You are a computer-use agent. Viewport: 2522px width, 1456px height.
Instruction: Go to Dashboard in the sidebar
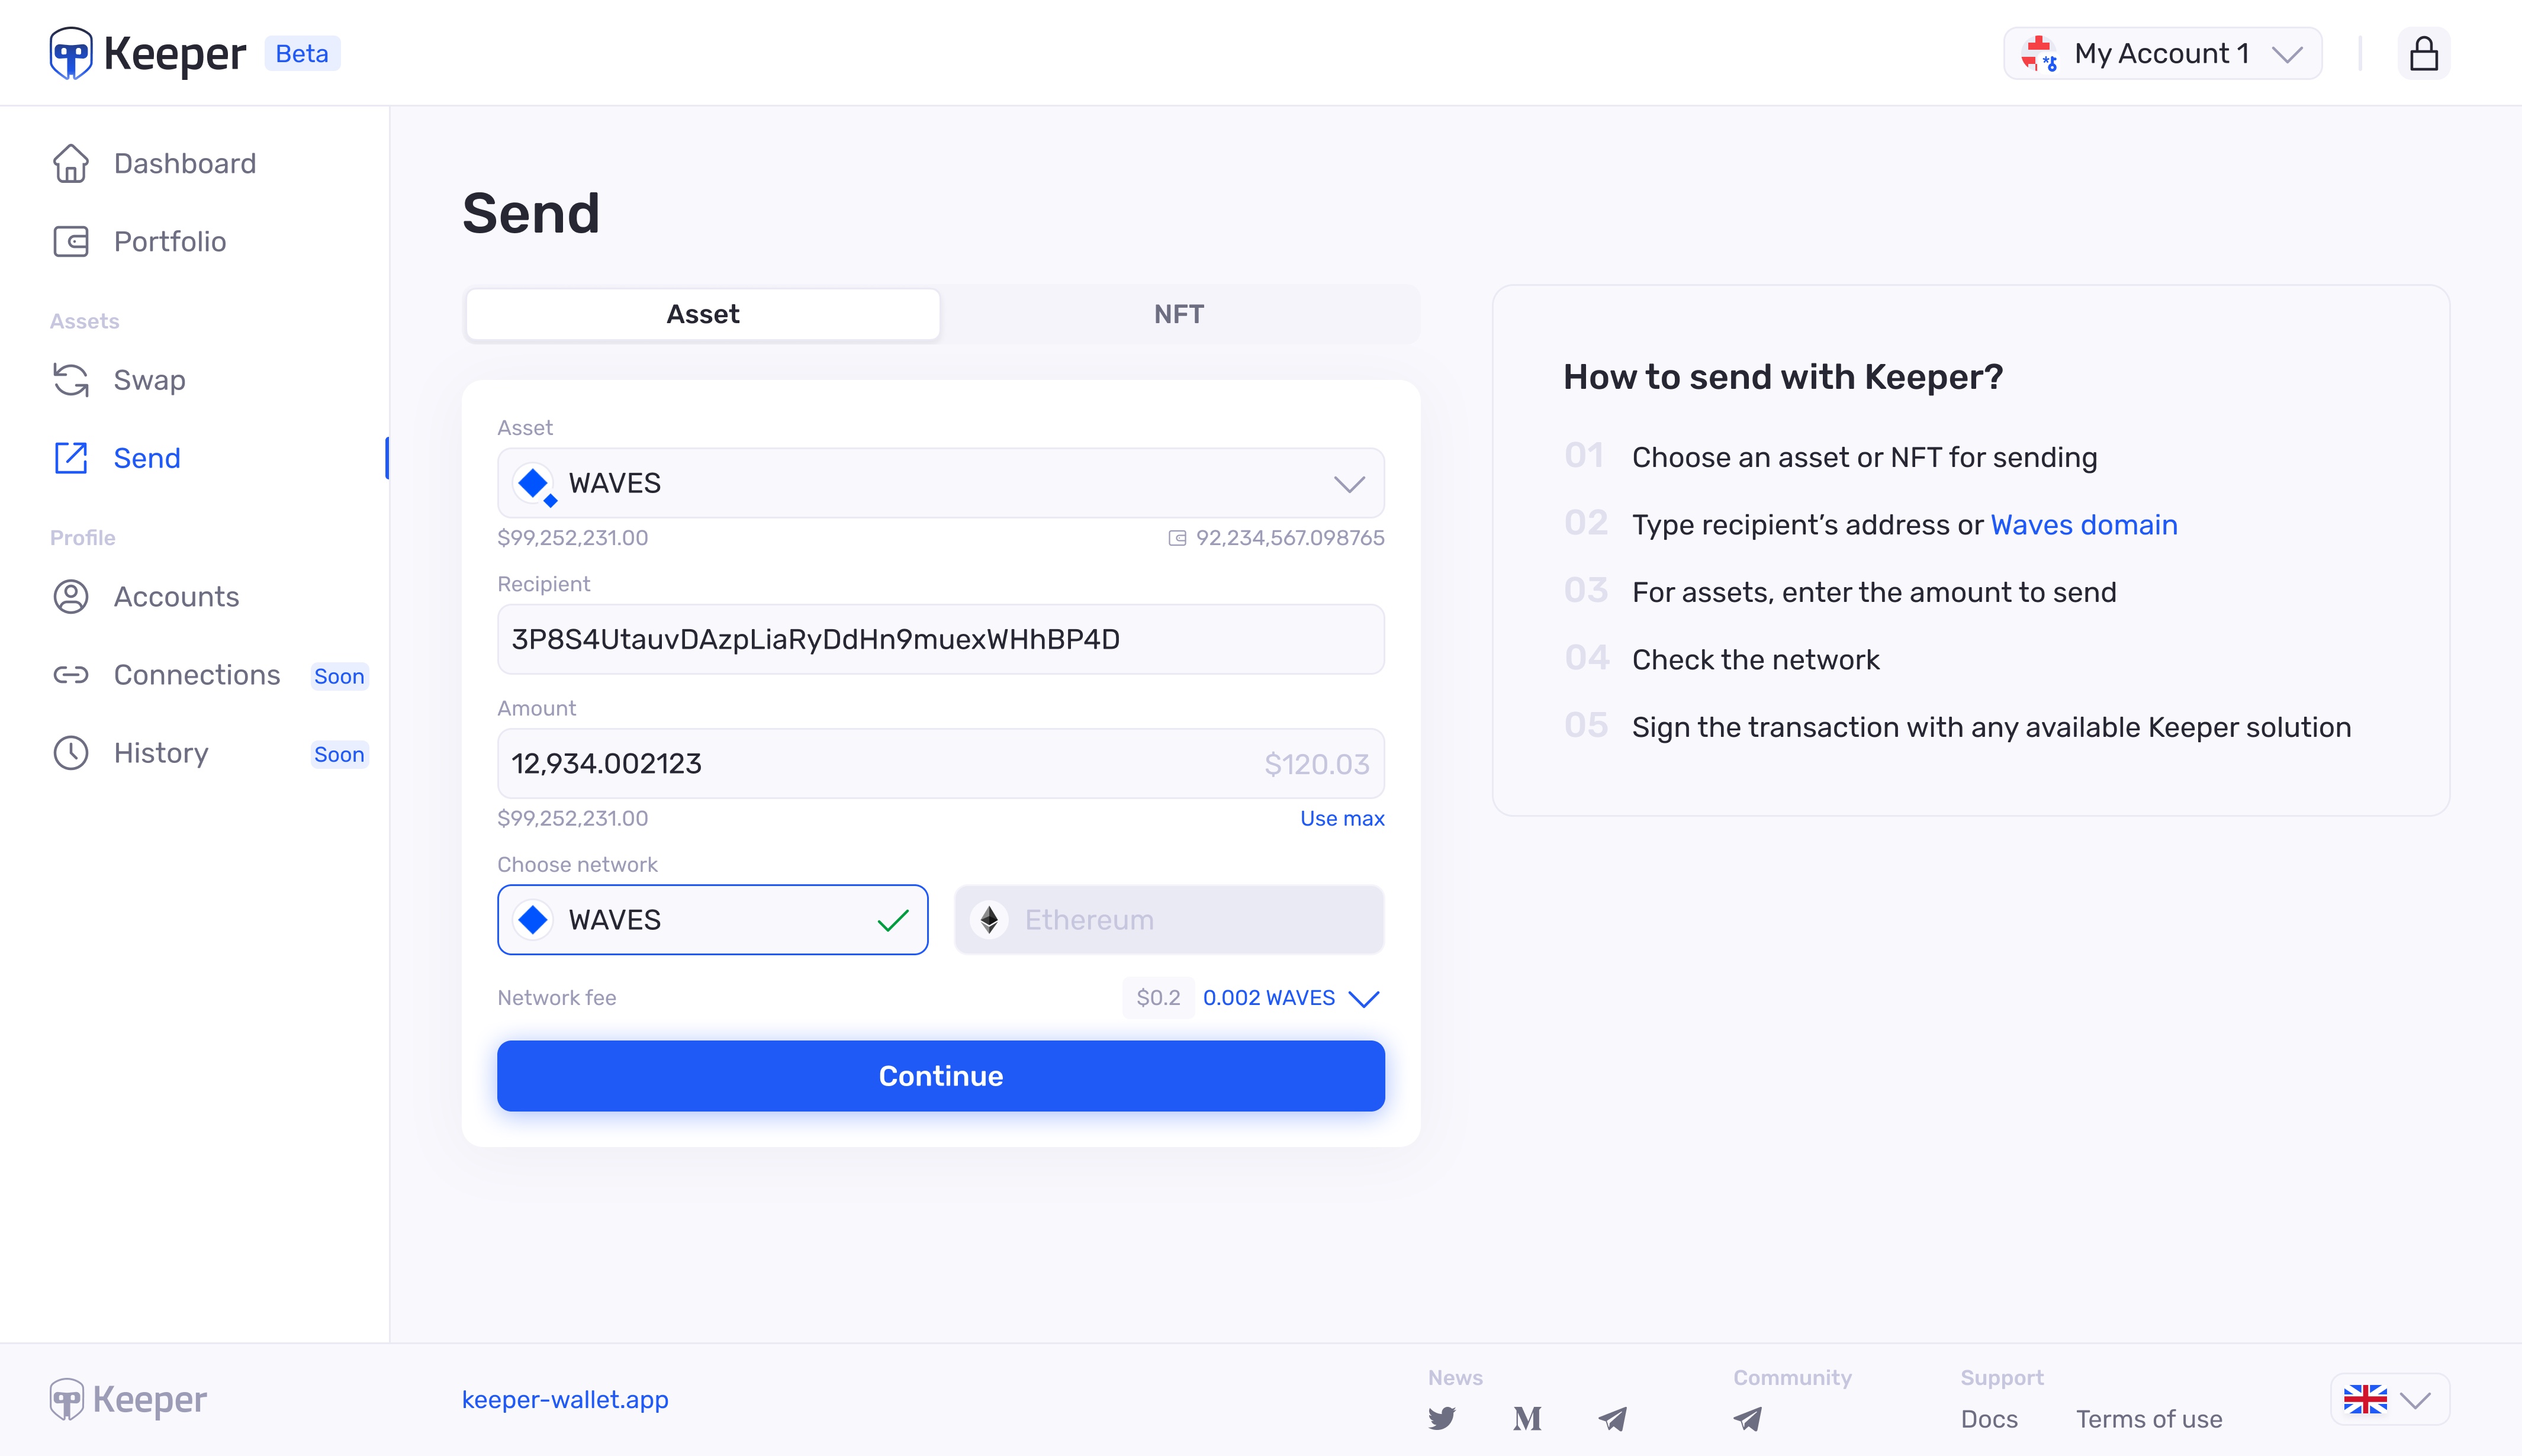point(185,163)
